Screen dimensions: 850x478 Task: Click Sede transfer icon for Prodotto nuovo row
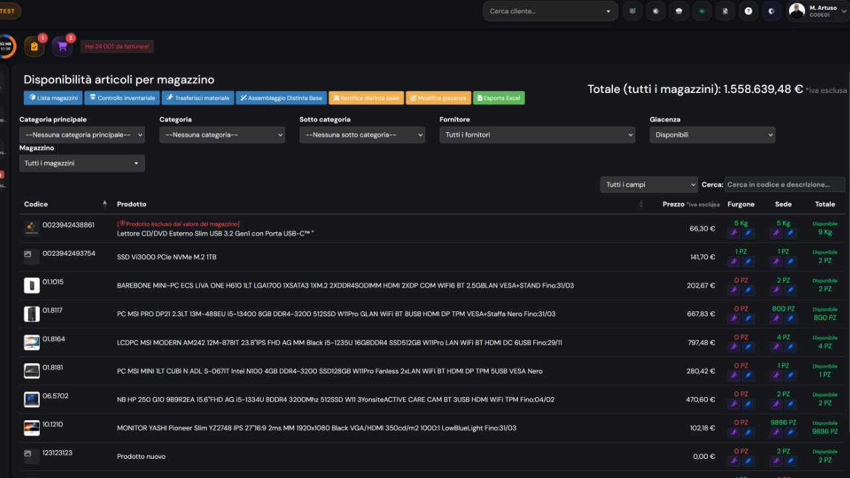coord(776,461)
